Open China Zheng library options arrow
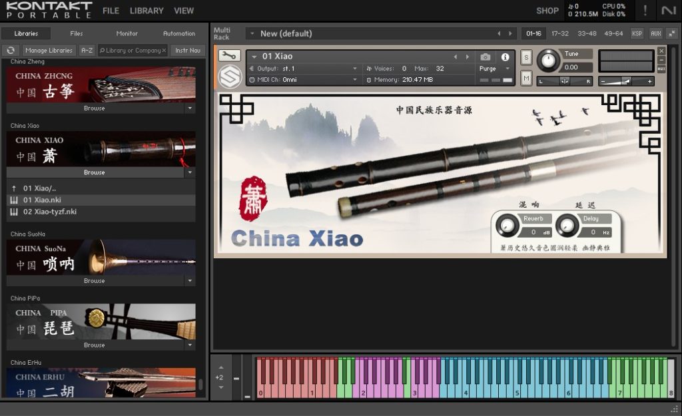 [190, 108]
